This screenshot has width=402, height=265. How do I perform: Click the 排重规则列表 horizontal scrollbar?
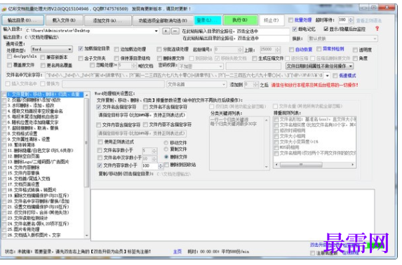click(314, 165)
